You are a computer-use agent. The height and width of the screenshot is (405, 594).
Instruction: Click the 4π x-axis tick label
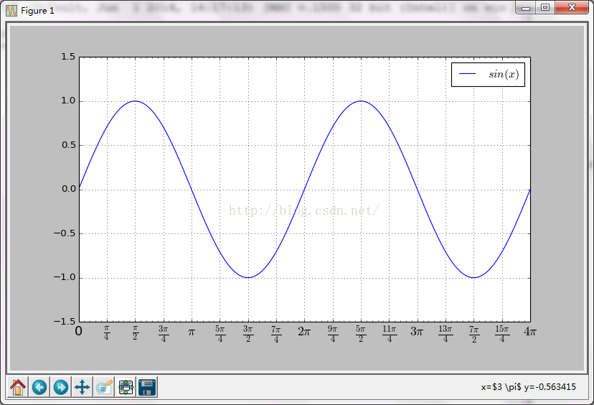click(530, 332)
